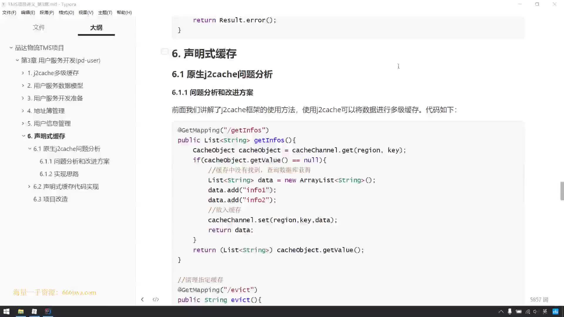Collapse the 第3章 用户服务开发 node

point(17,60)
